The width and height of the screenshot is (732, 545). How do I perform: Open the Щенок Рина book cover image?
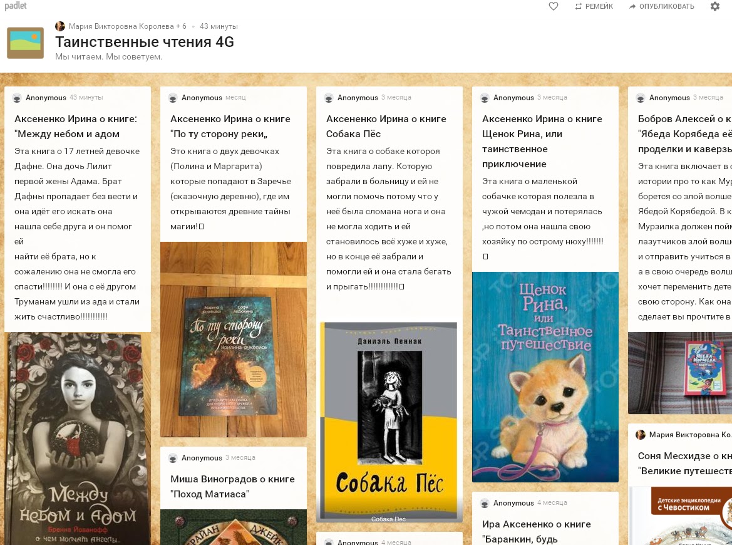(545, 377)
